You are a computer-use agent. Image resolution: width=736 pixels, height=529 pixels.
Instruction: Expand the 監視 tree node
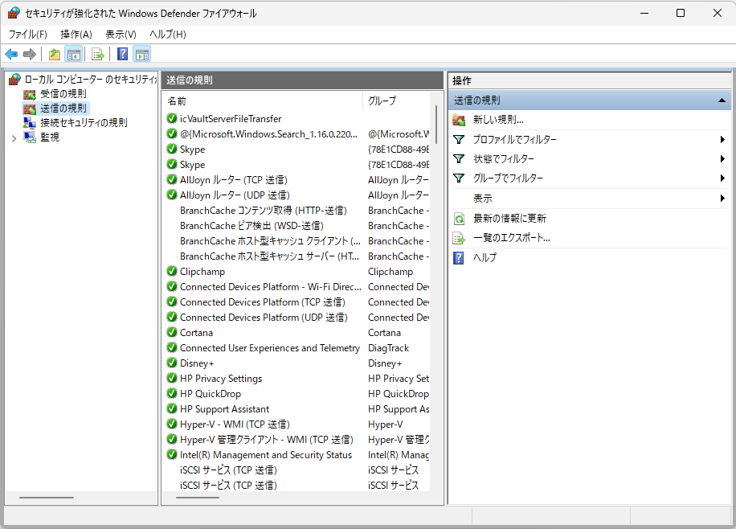(x=14, y=137)
